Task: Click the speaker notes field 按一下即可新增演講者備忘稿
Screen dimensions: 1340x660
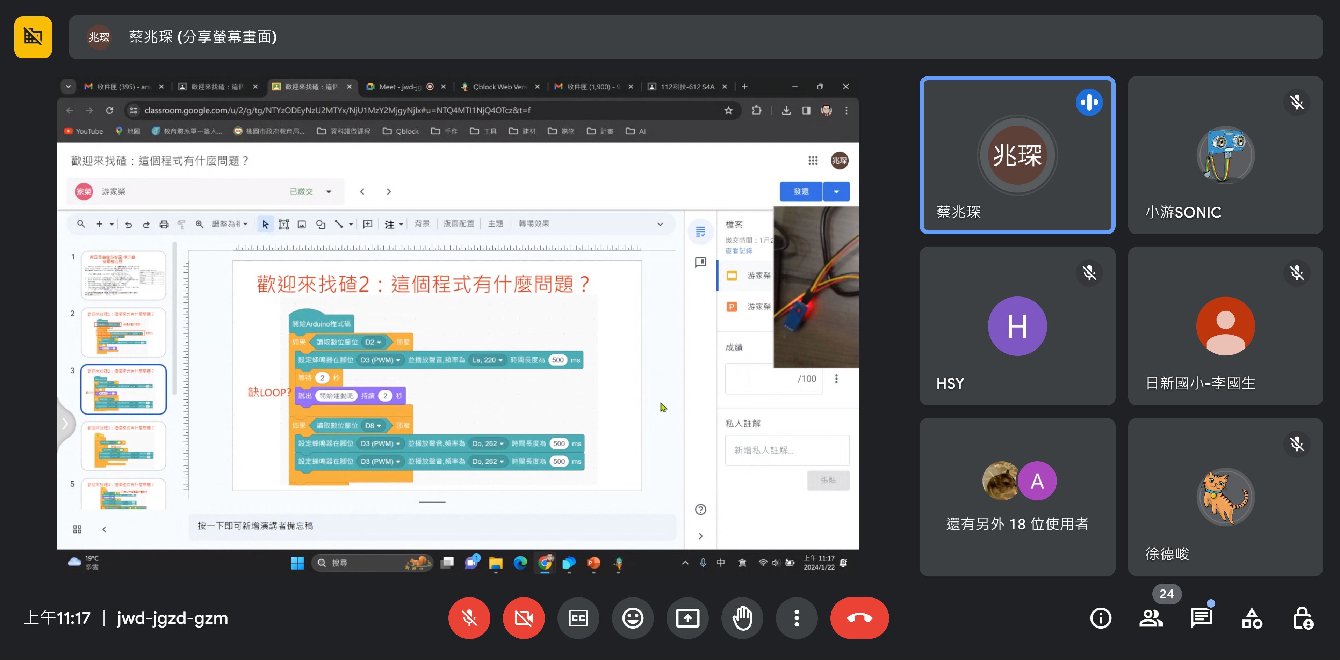Action: coord(432,526)
